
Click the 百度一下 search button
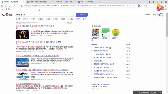[x=82, y=15]
